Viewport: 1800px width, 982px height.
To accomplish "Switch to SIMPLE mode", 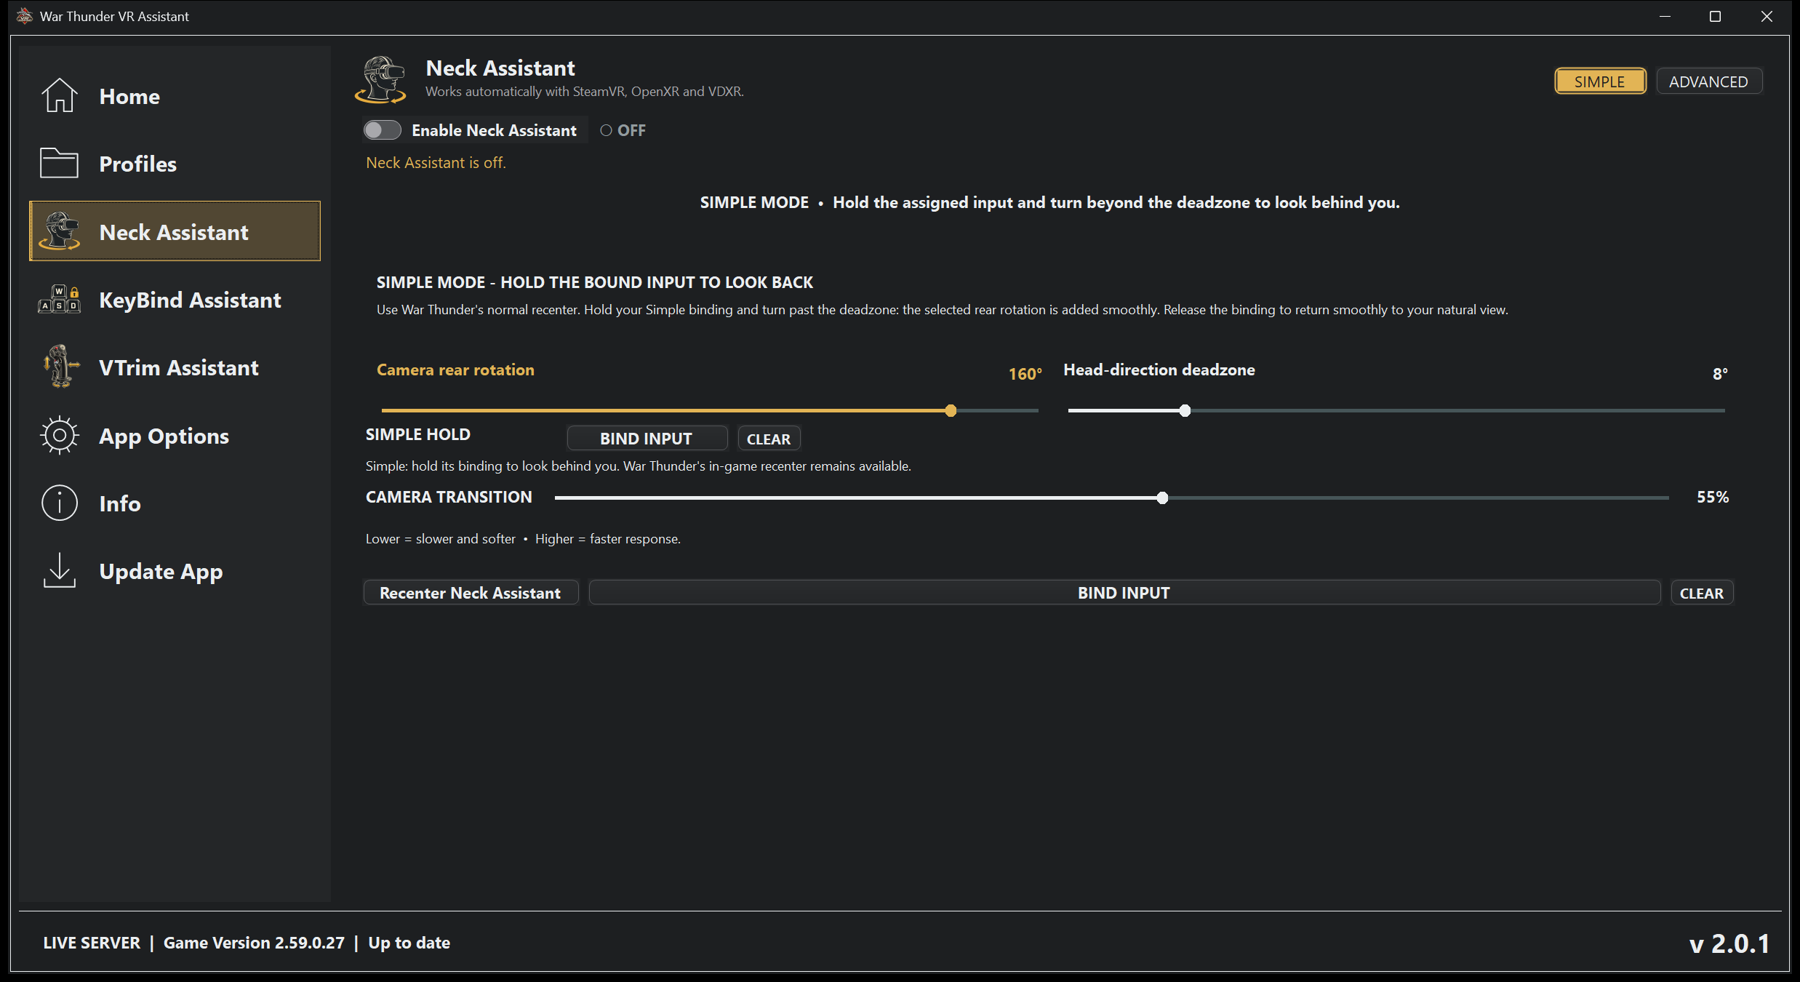I will [1600, 81].
